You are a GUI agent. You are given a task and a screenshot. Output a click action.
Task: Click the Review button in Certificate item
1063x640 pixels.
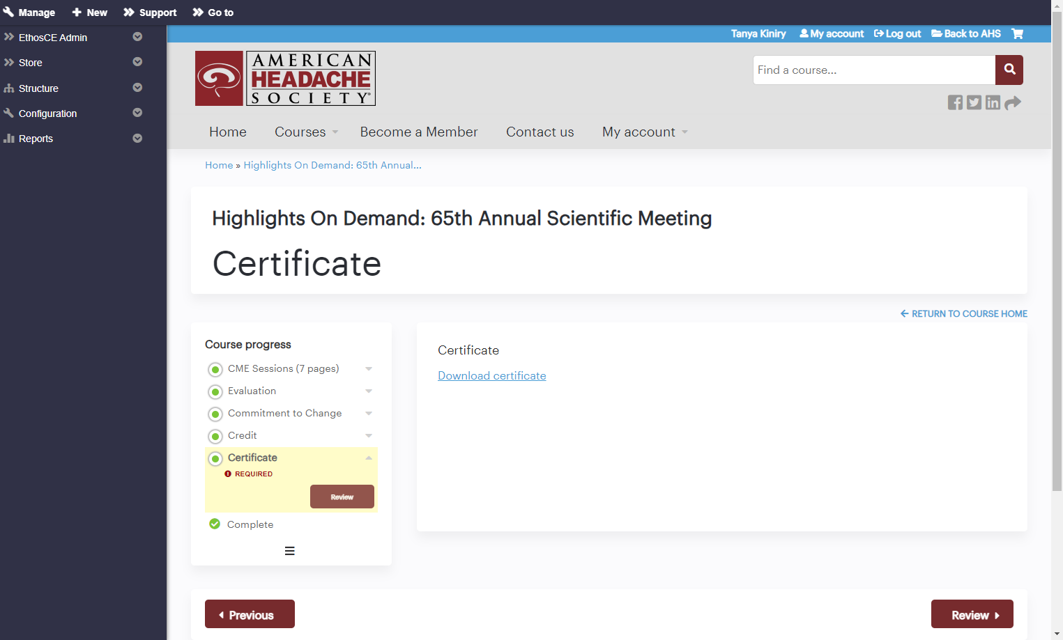[342, 497]
